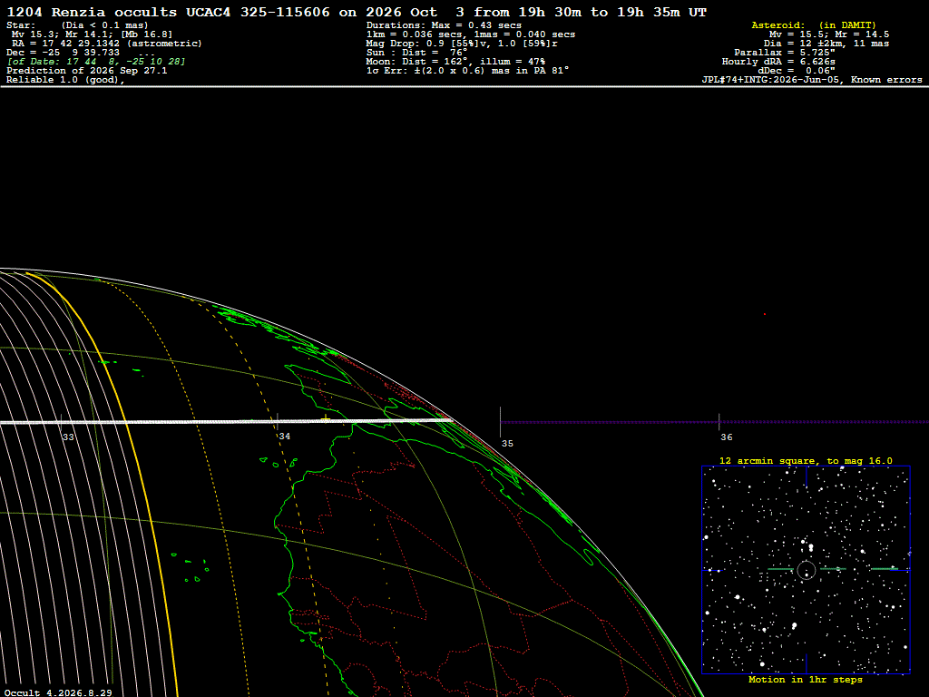Click the red dot in the sky

[x=764, y=314]
